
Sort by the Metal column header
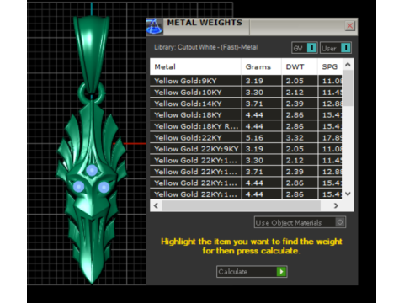click(195, 66)
